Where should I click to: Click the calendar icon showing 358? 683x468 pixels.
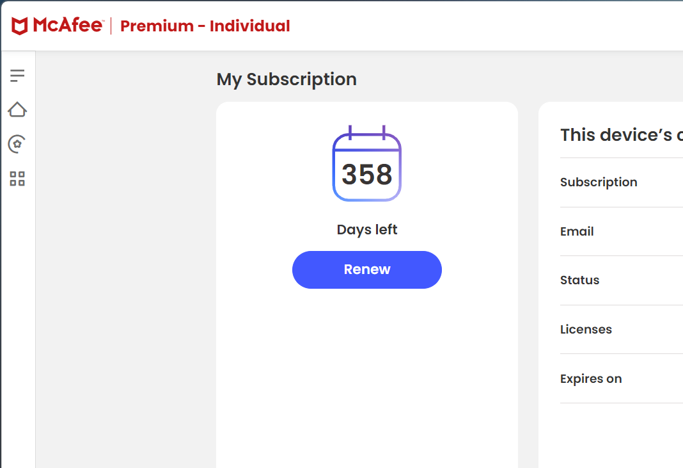click(367, 165)
